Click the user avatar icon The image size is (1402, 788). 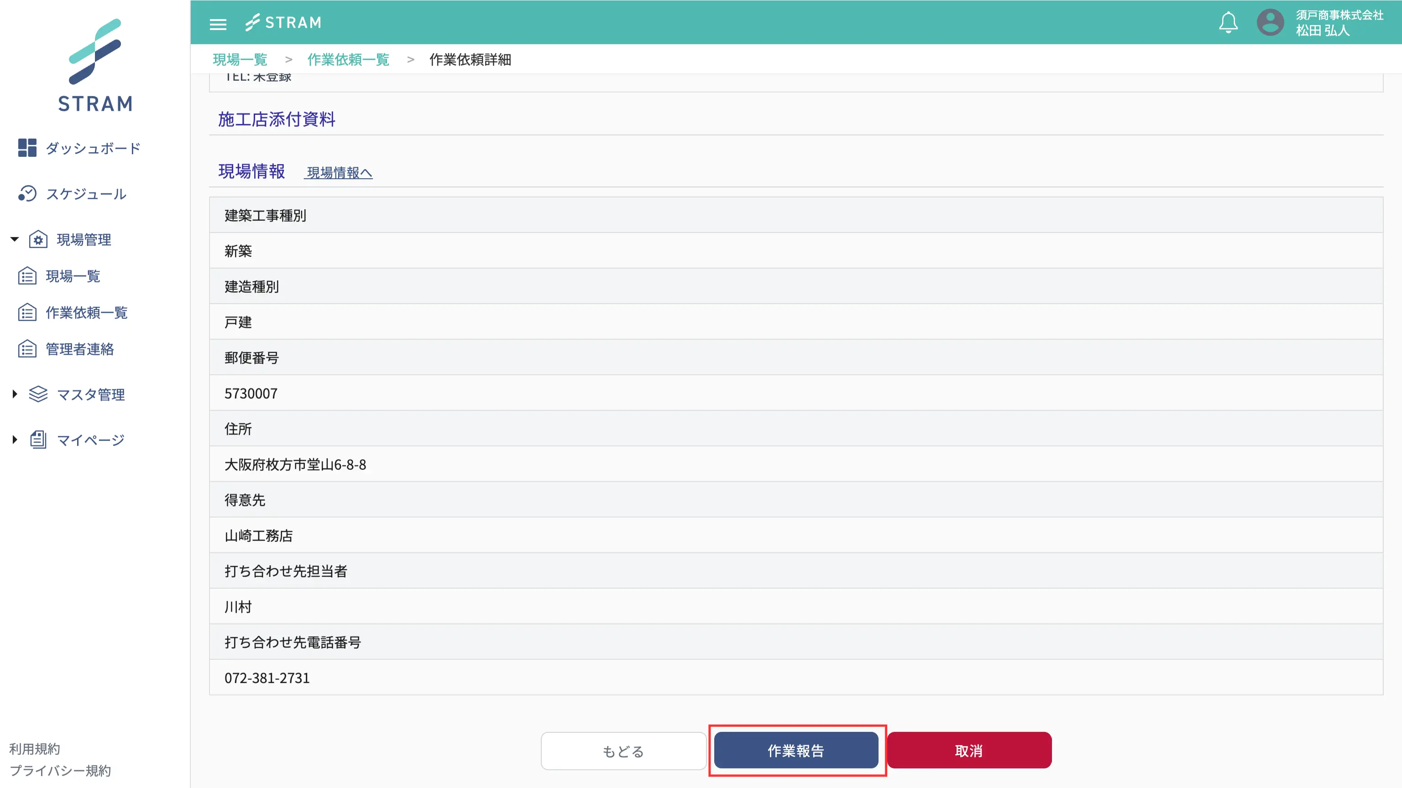coord(1270,23)
